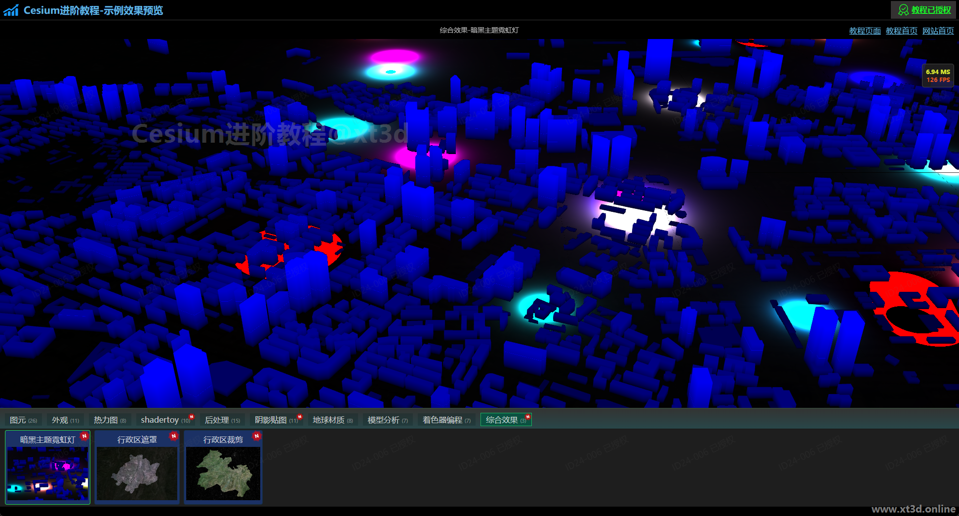Open the 暗黑主题霓虹灯 example thumbnail
The image size is (959, 516).
(47, 467)
